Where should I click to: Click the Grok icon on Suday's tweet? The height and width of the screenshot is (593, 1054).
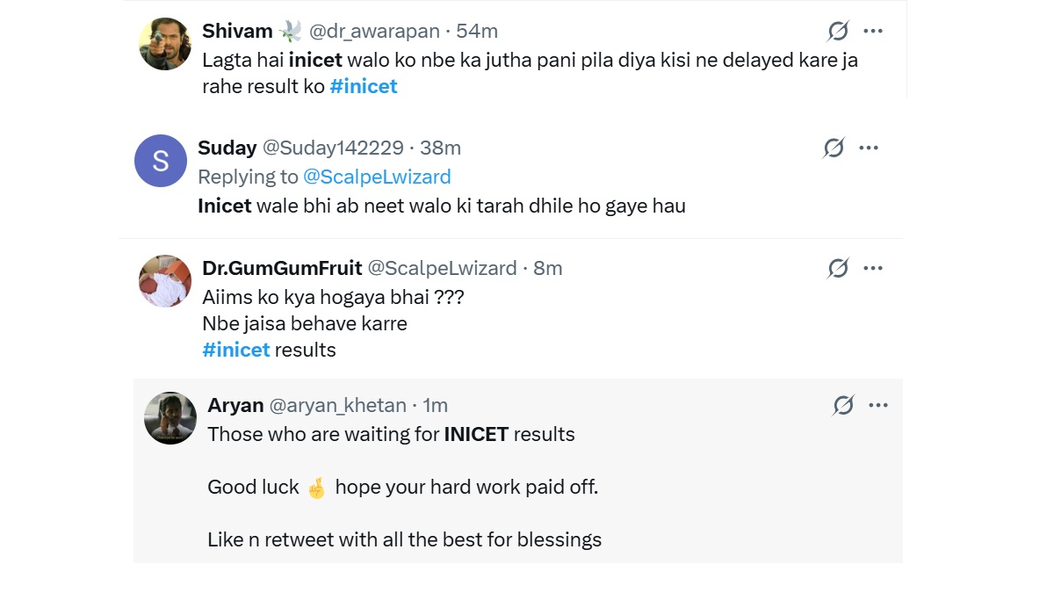[832, 148]
